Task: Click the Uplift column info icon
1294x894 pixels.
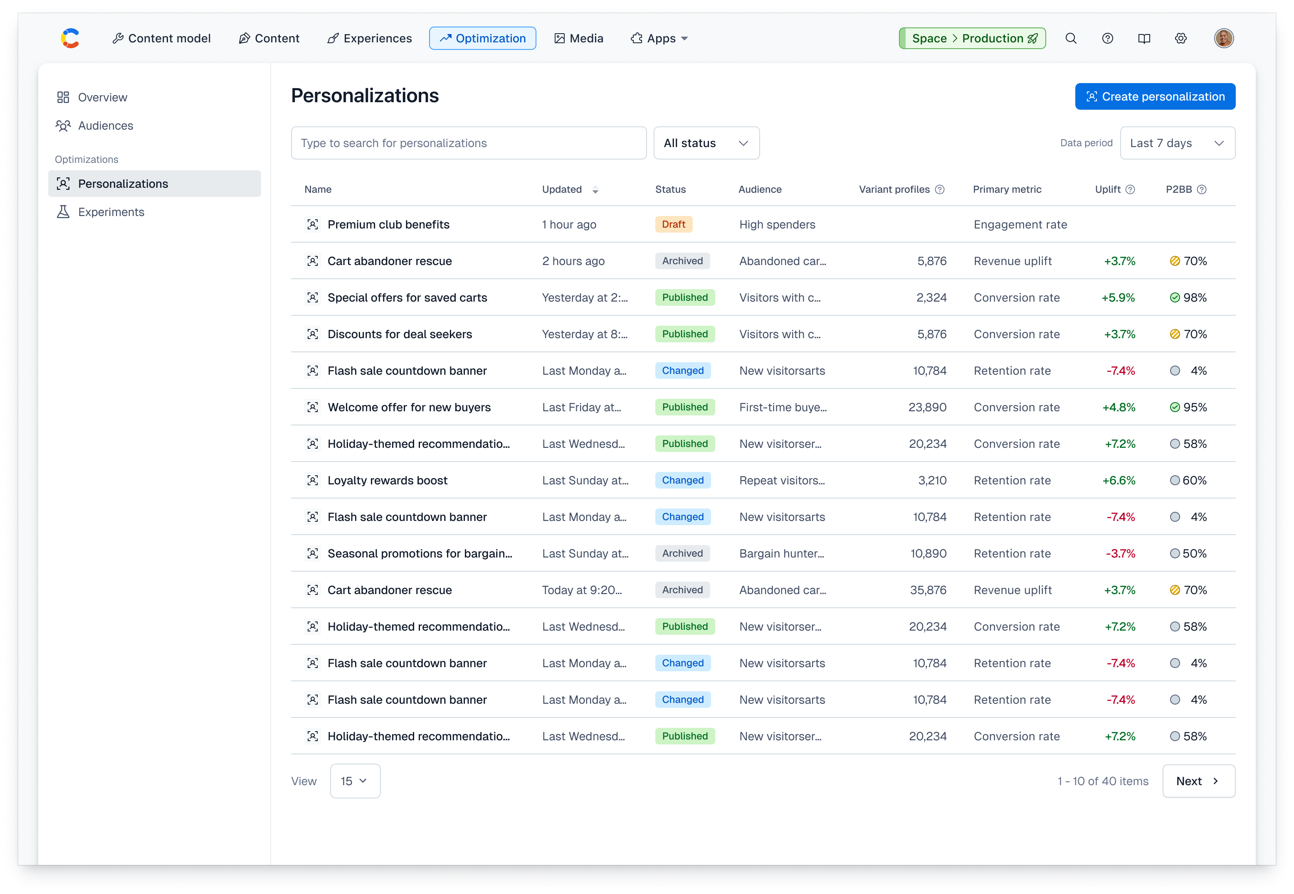Action: pos(1130,189)
